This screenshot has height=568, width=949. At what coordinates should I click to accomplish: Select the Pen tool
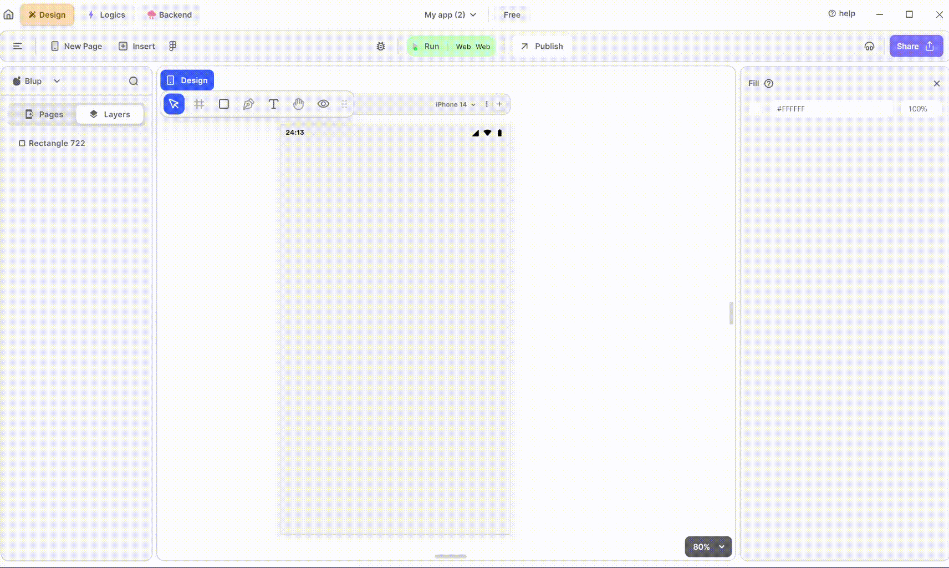(x=248, y=104)
